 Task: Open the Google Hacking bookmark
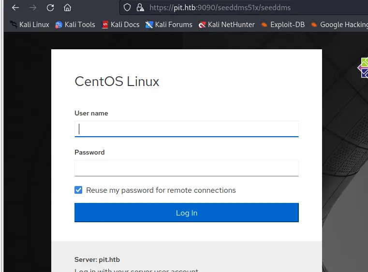tap(339, 25)
